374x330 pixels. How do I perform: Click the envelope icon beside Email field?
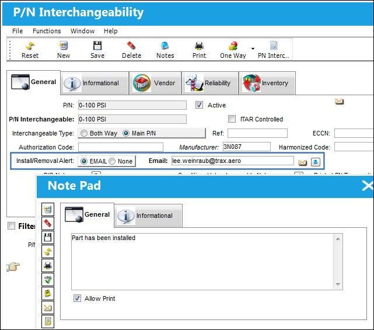coord(302,162)
